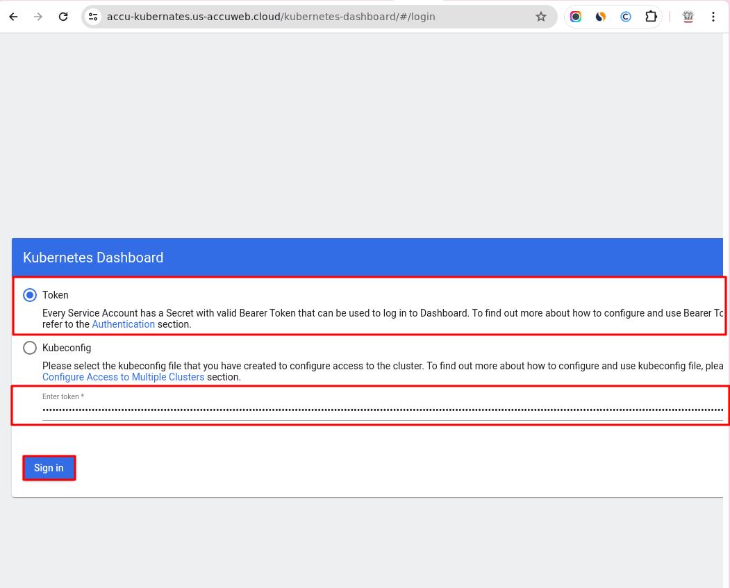Open Configure Access to Multiple Clusters link

click(x=124, y=377)
